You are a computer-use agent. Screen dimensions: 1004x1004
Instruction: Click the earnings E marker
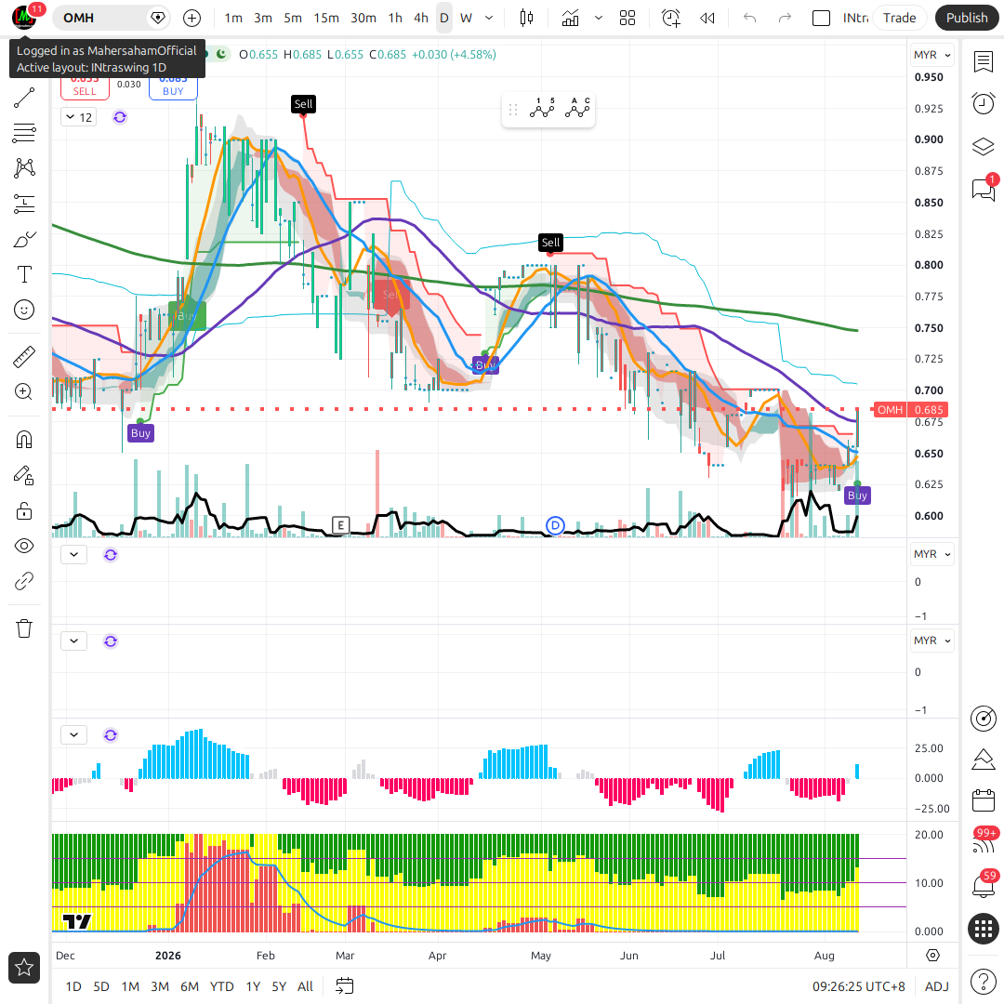340,525
